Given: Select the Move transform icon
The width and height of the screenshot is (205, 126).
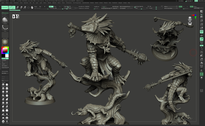Looking at the screenshot, I should [17, 7].
